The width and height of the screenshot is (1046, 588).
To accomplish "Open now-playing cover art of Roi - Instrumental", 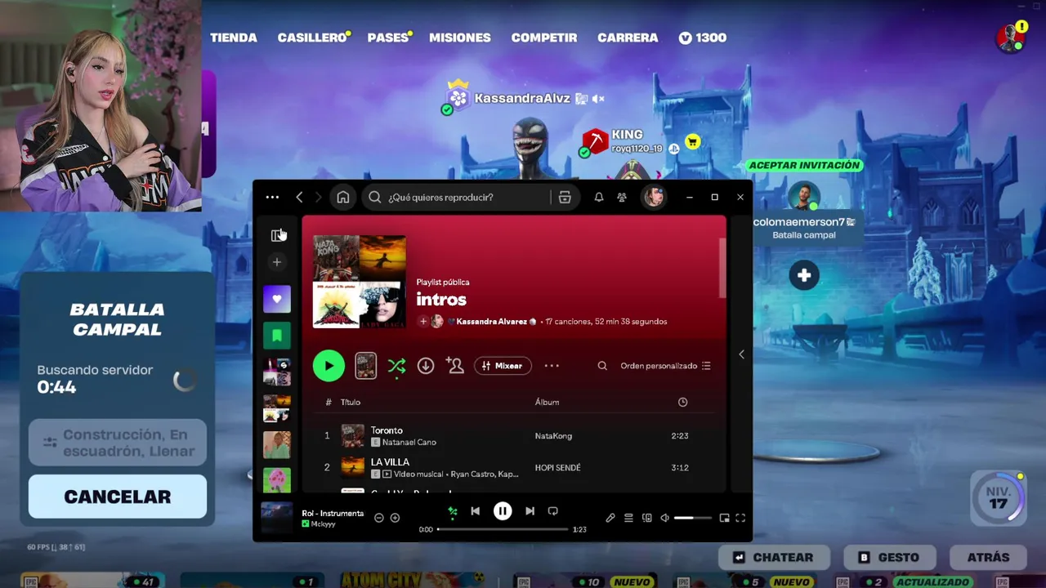I will coord(276,518).
